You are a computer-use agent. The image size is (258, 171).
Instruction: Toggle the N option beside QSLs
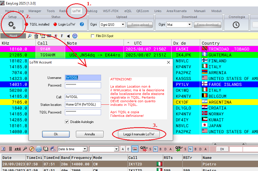155,149
